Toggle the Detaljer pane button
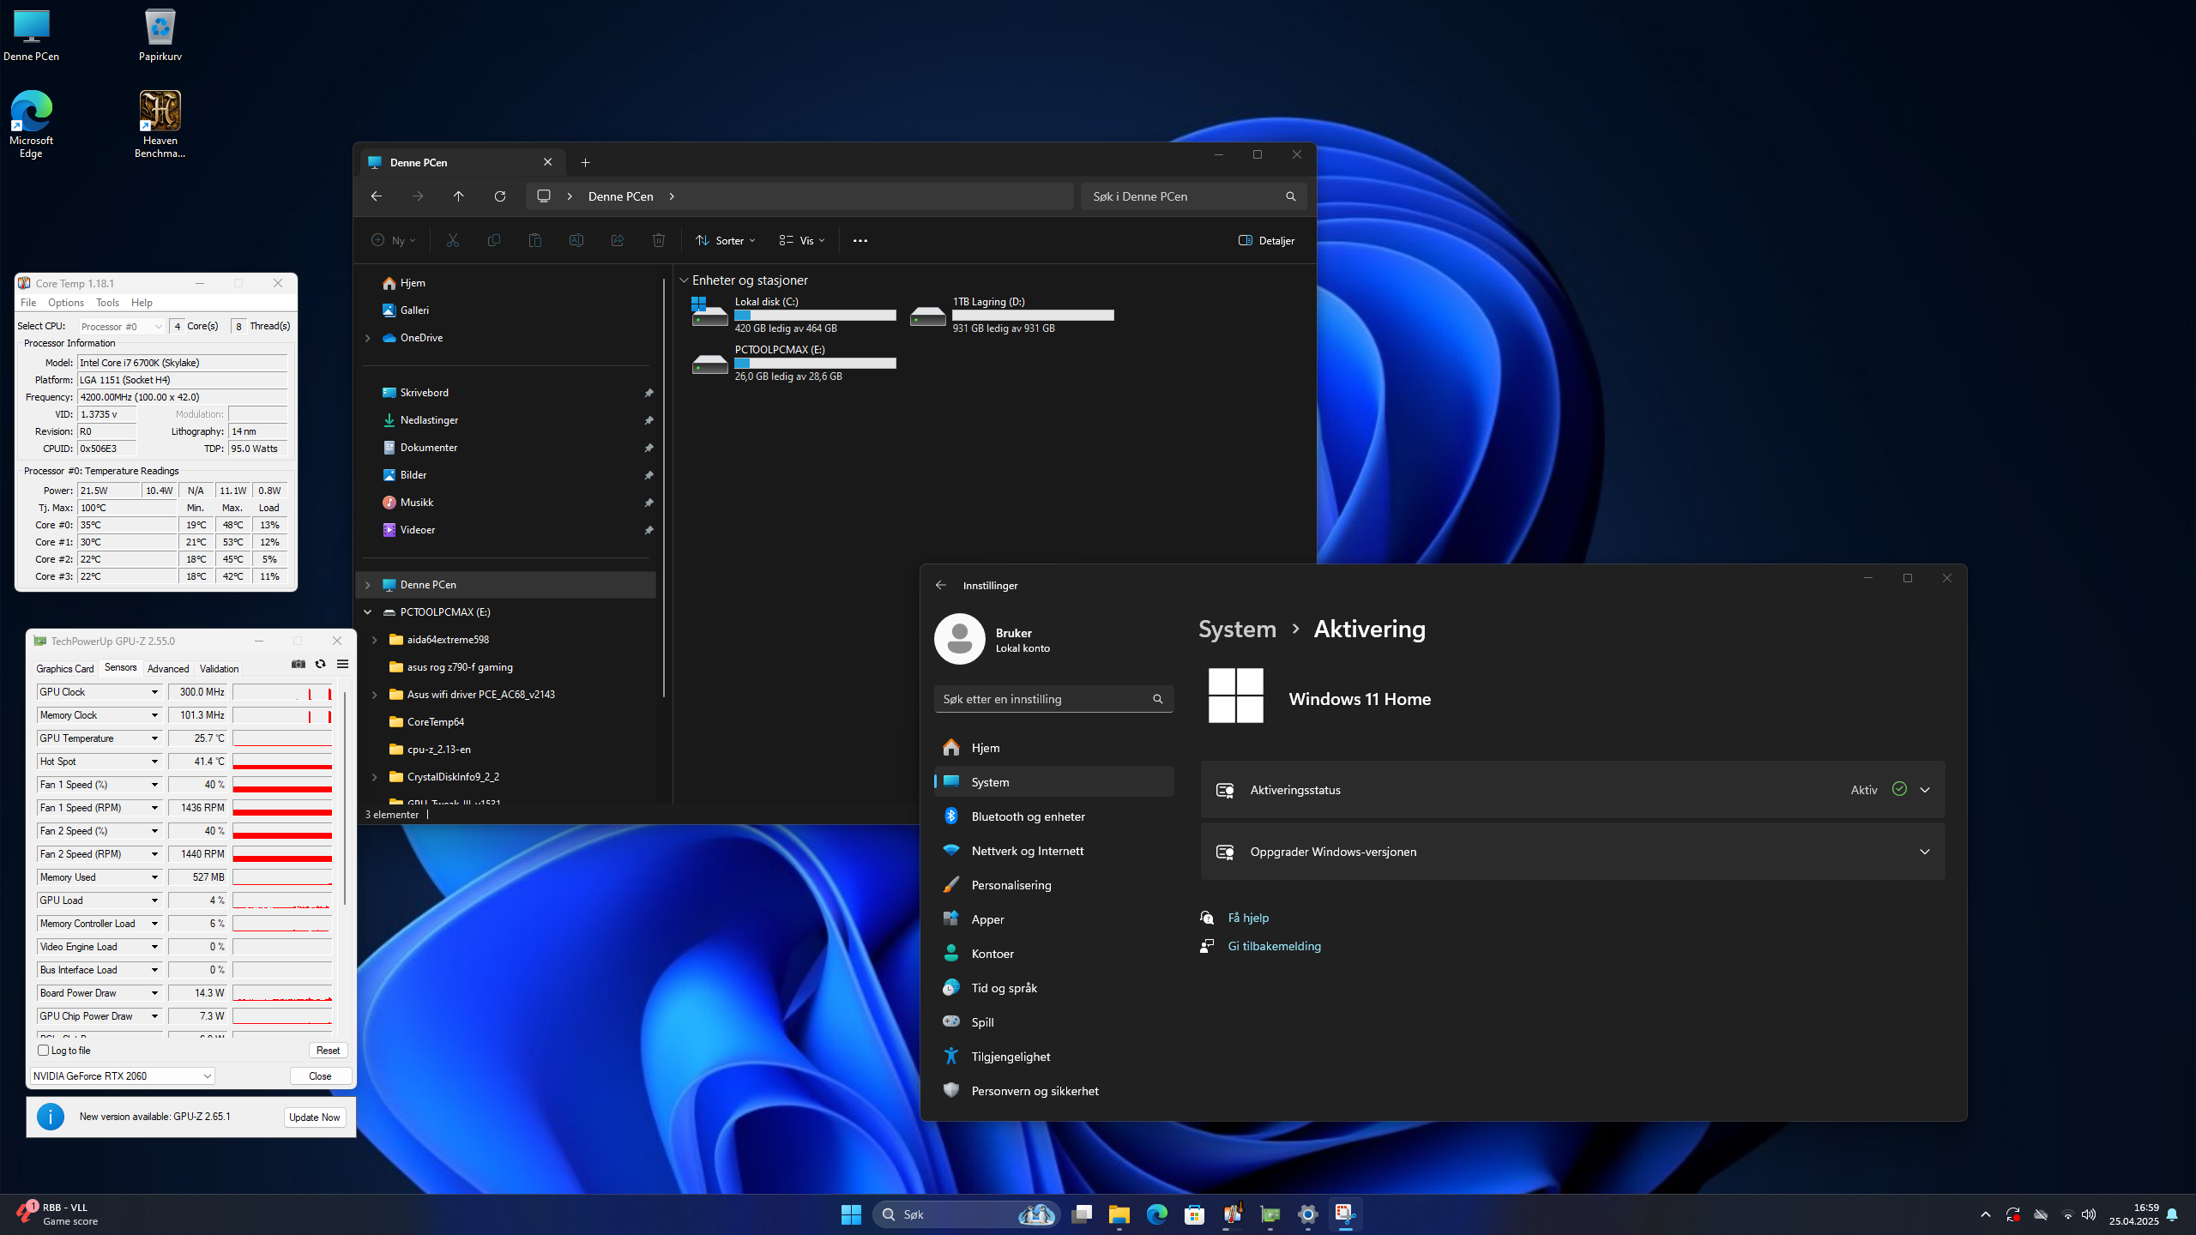Screen dimensions: 2196x1235 tap(1266, 240)
